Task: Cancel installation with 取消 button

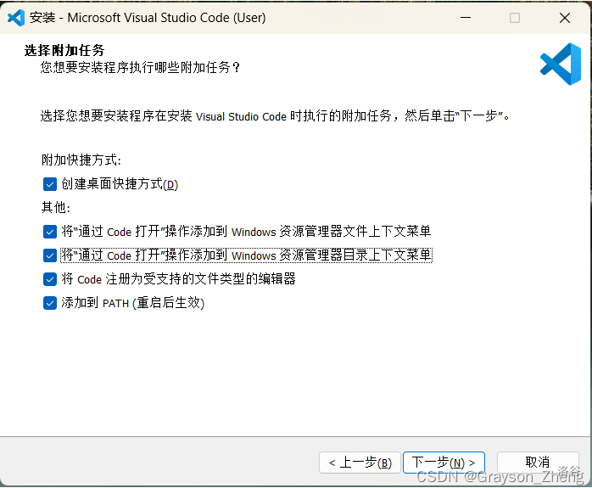Action: (x=538, y=462)
